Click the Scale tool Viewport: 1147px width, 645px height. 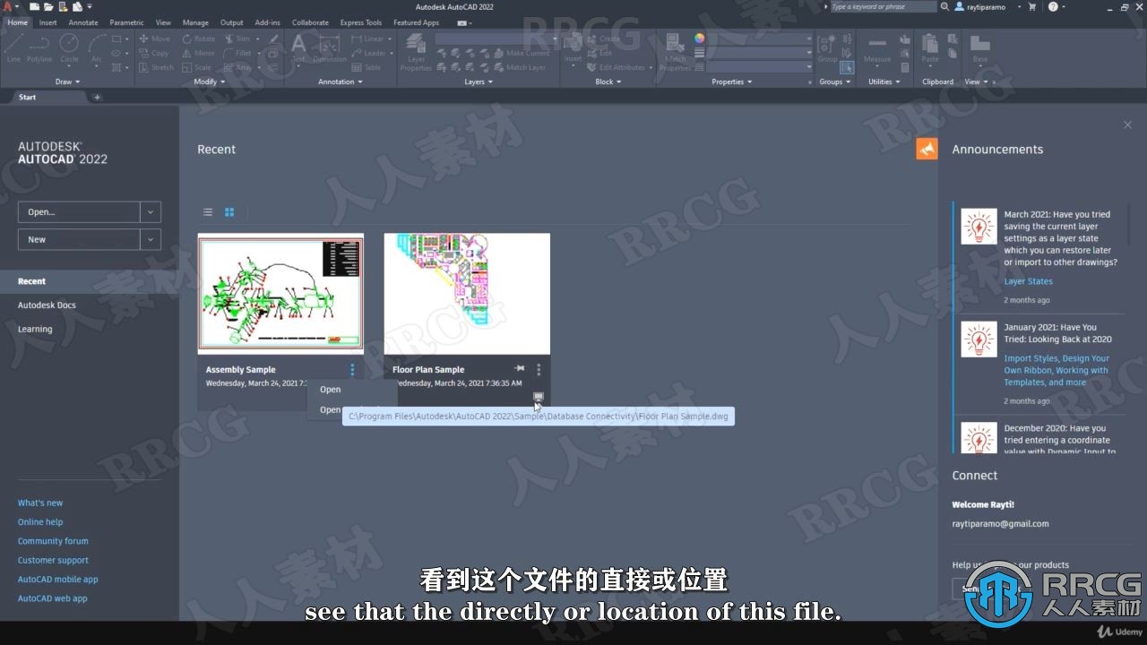click(x=196, y=67)
